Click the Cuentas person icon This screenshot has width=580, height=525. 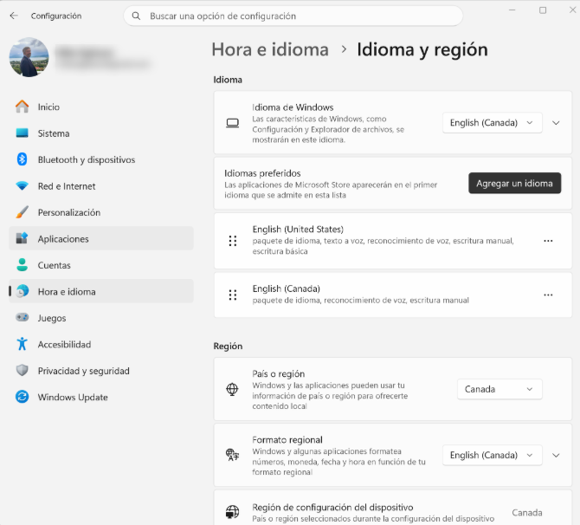tap(23, 265)
